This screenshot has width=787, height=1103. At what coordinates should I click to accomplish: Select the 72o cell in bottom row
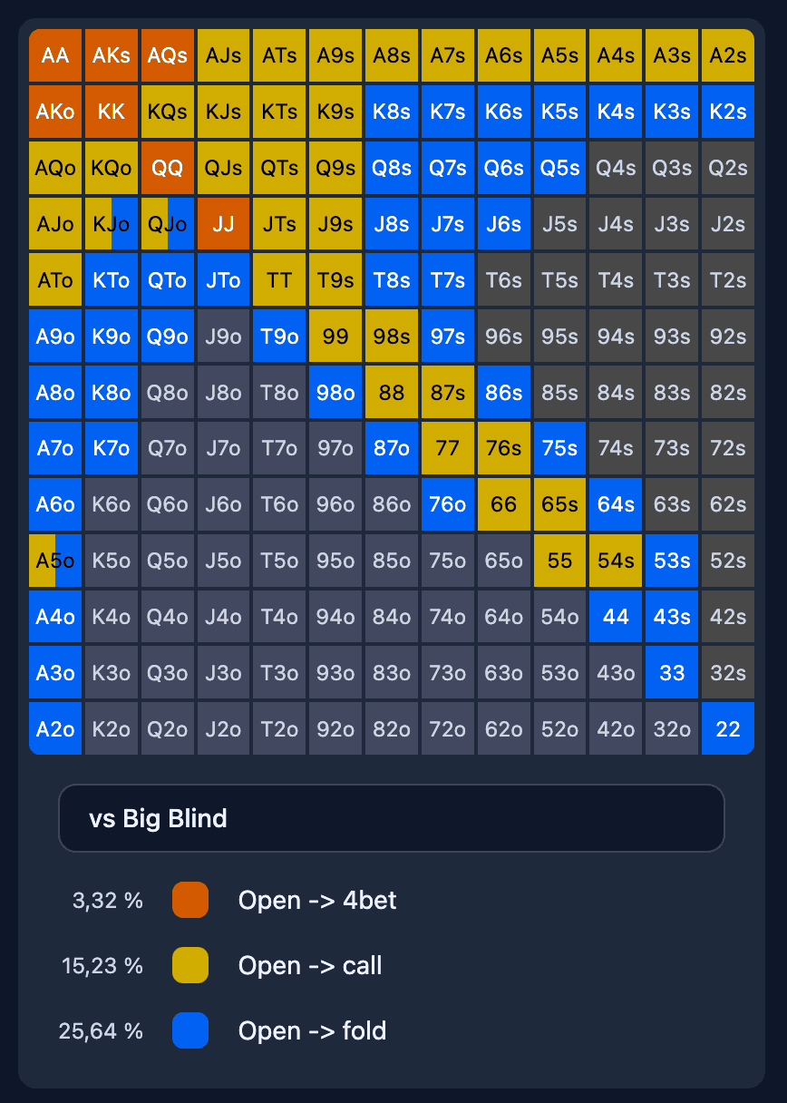(448, 728)
